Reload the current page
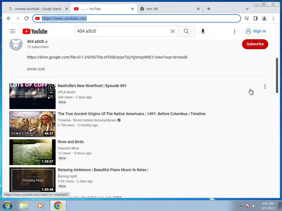This screenshot has width=282, height=211. point(26,18)
